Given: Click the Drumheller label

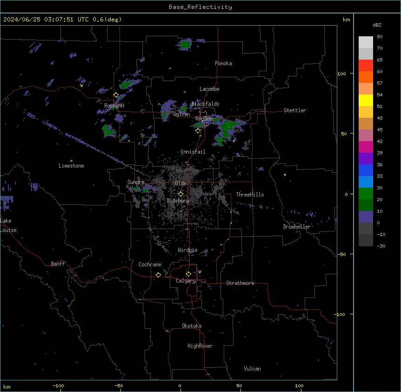Looking at the screenshot, I should [x=297, y=227].
